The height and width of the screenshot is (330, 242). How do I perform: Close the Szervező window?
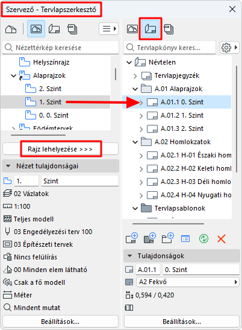click(x=232, y=9)
